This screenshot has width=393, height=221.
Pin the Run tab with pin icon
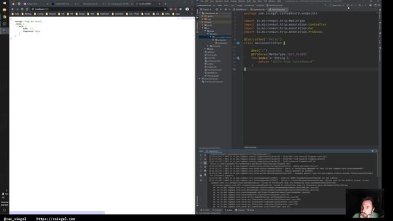[201, 180]
